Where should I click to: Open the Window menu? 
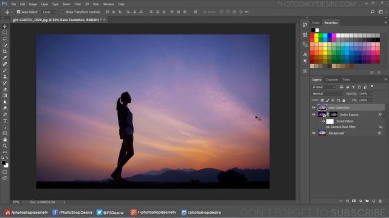[x=108, y=4]
